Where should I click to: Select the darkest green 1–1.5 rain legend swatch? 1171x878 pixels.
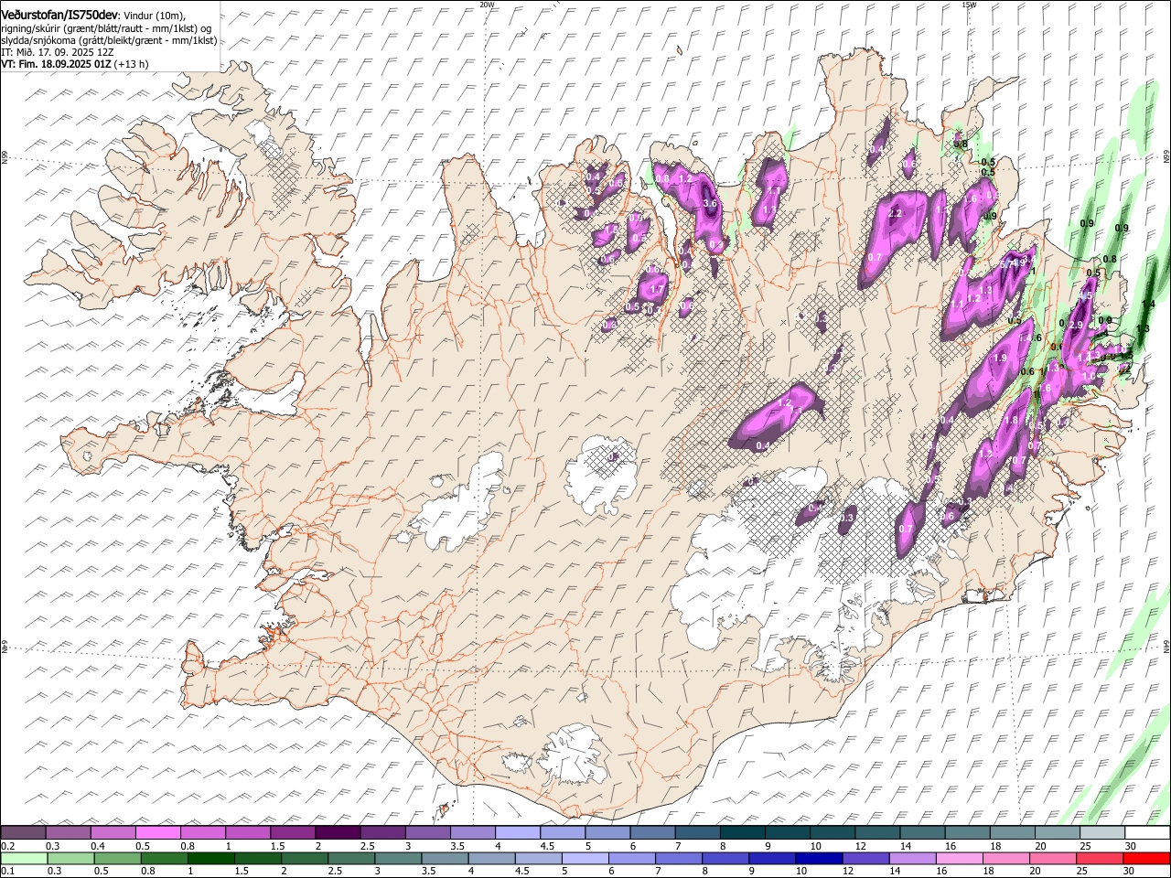click(211, 858)
